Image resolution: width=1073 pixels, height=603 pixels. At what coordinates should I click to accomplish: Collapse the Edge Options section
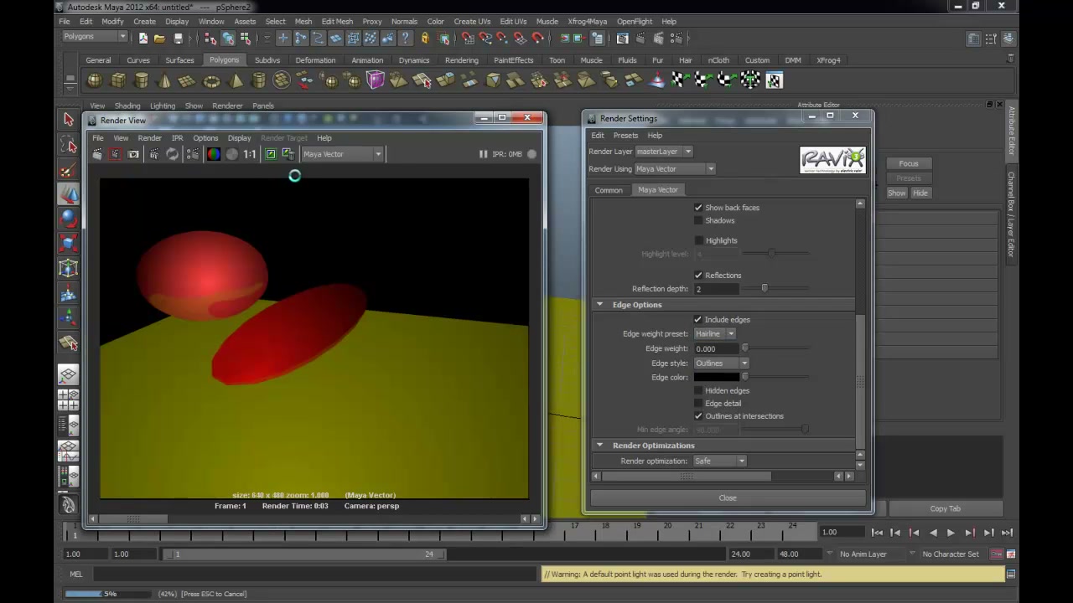click(599, 305)
